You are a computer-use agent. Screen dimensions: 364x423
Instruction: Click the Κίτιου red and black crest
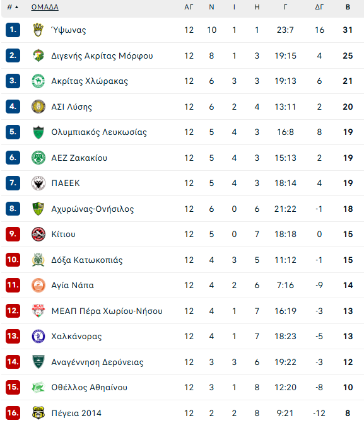[x=38, y=234]
